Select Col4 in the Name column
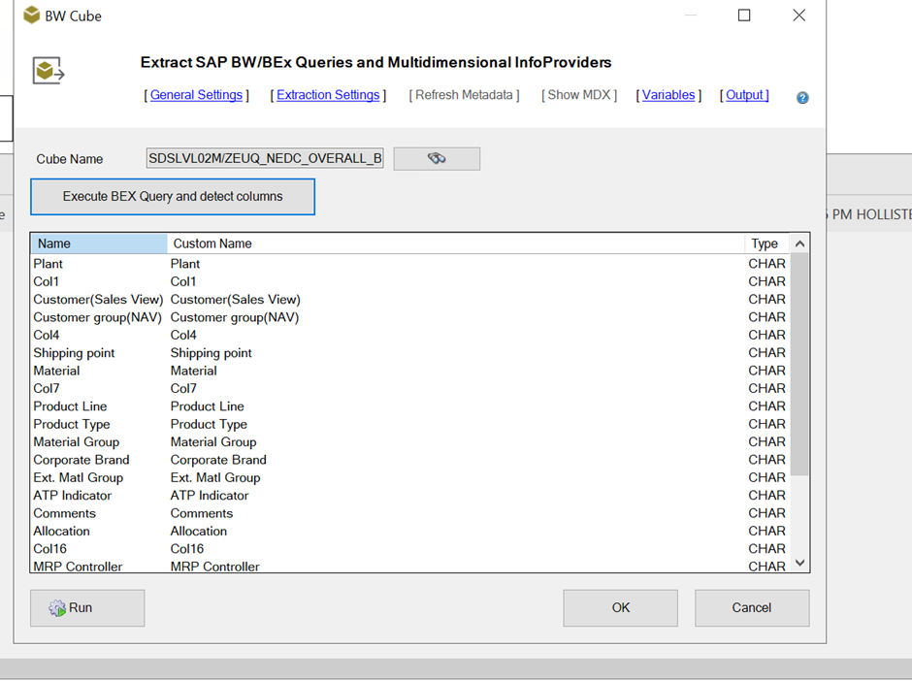 pos(47,335)
